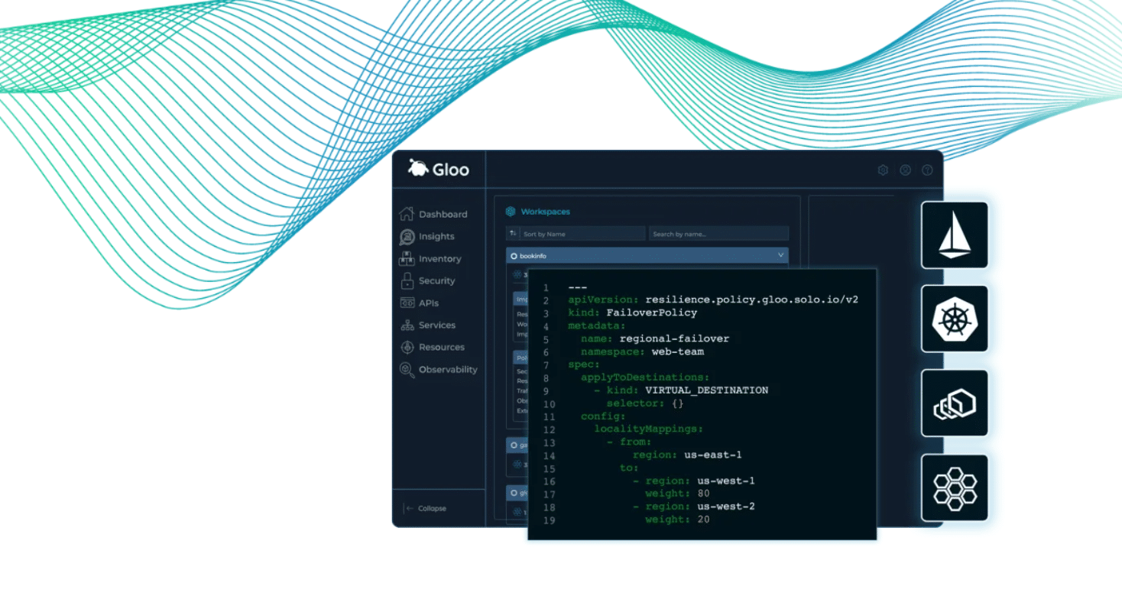1122x596 pixels.
Task: Open settings gear in Gloo header
Action: [883, 170]
